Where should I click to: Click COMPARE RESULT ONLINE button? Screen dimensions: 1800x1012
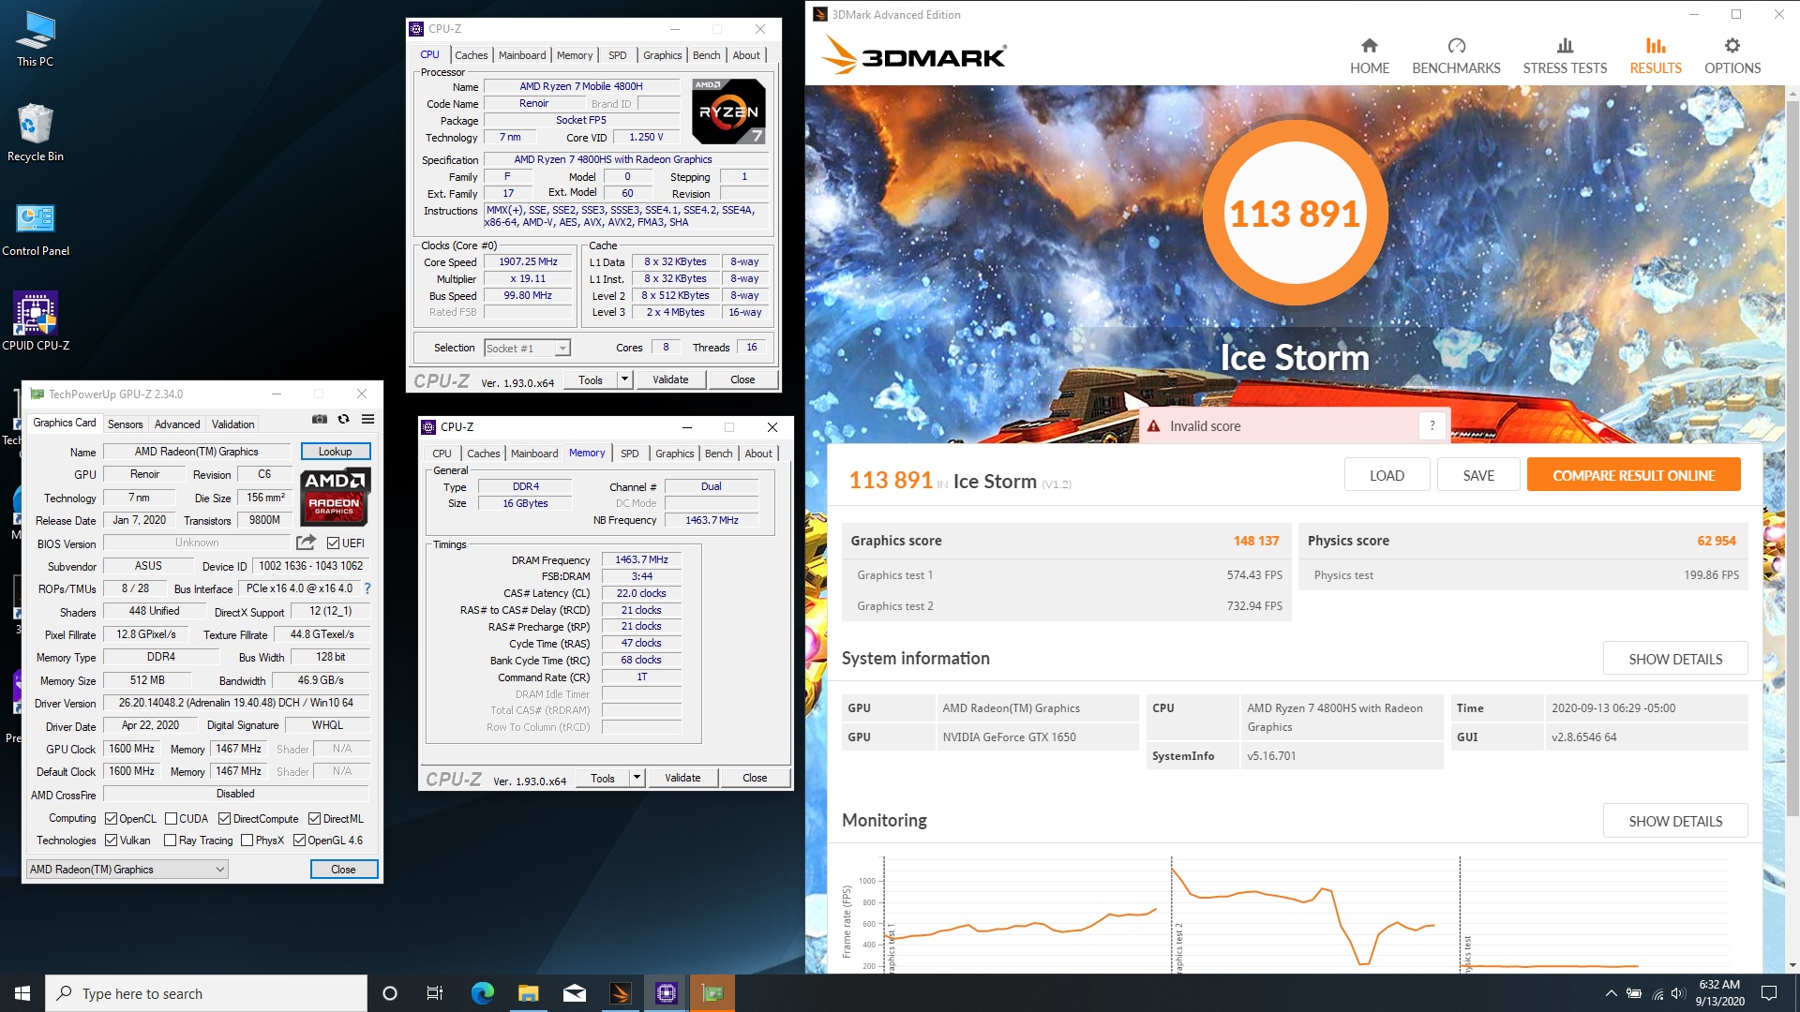[1633, 475]
